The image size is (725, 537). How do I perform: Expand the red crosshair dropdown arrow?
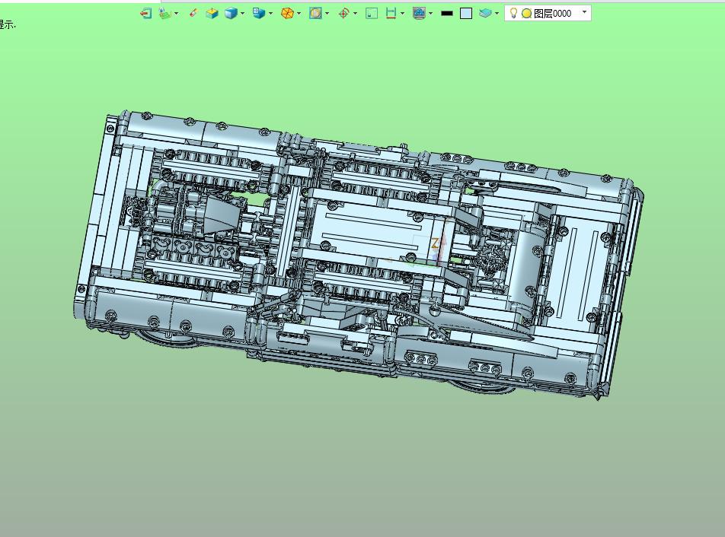355,14
